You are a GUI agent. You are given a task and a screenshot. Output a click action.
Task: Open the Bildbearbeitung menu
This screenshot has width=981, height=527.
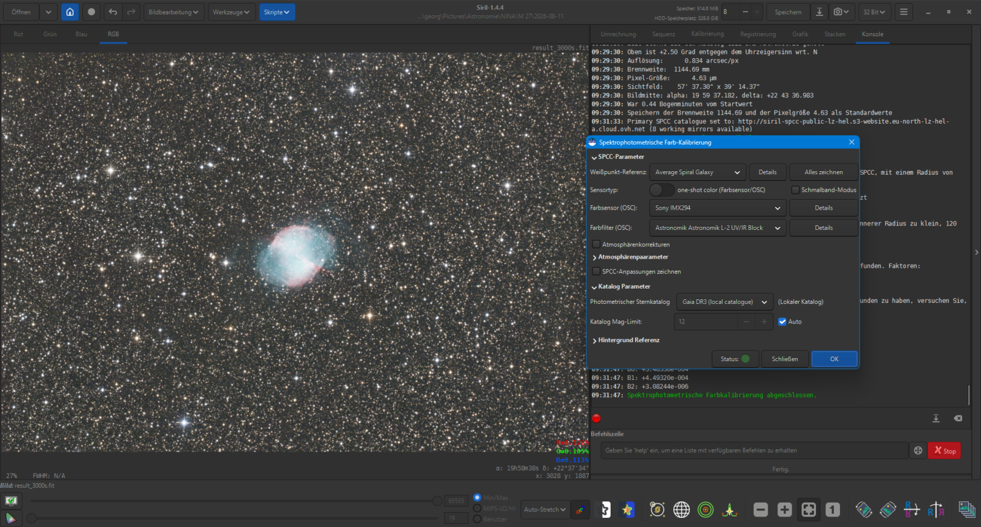174,12
